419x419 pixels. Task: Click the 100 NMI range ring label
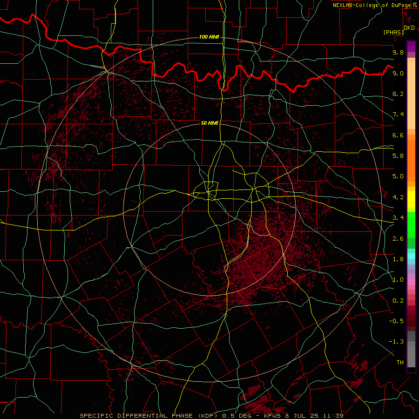pyautogui.click(x=209, y=37)
